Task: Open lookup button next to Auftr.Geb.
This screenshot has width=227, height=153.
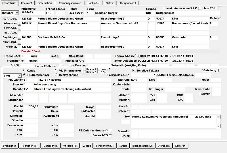Action: click(19, 19)
